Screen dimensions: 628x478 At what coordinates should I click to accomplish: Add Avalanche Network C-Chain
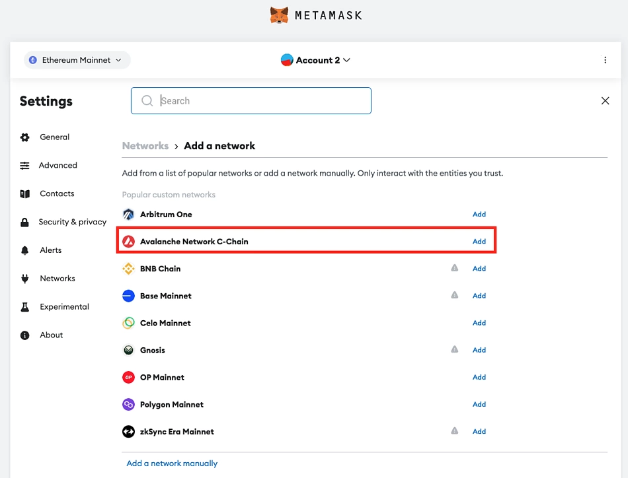click(x=479, y=242)
